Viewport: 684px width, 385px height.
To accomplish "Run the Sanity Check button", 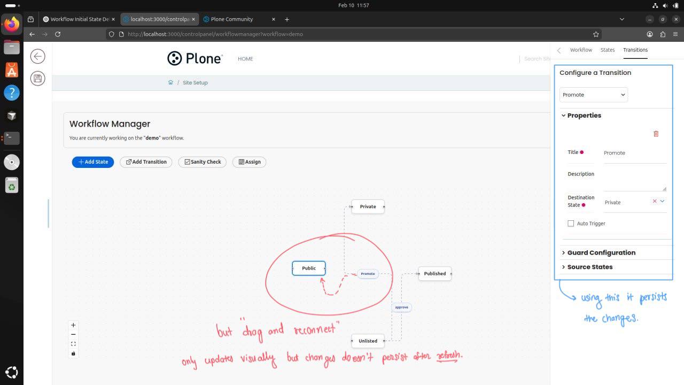I will [x=202, y=162].
